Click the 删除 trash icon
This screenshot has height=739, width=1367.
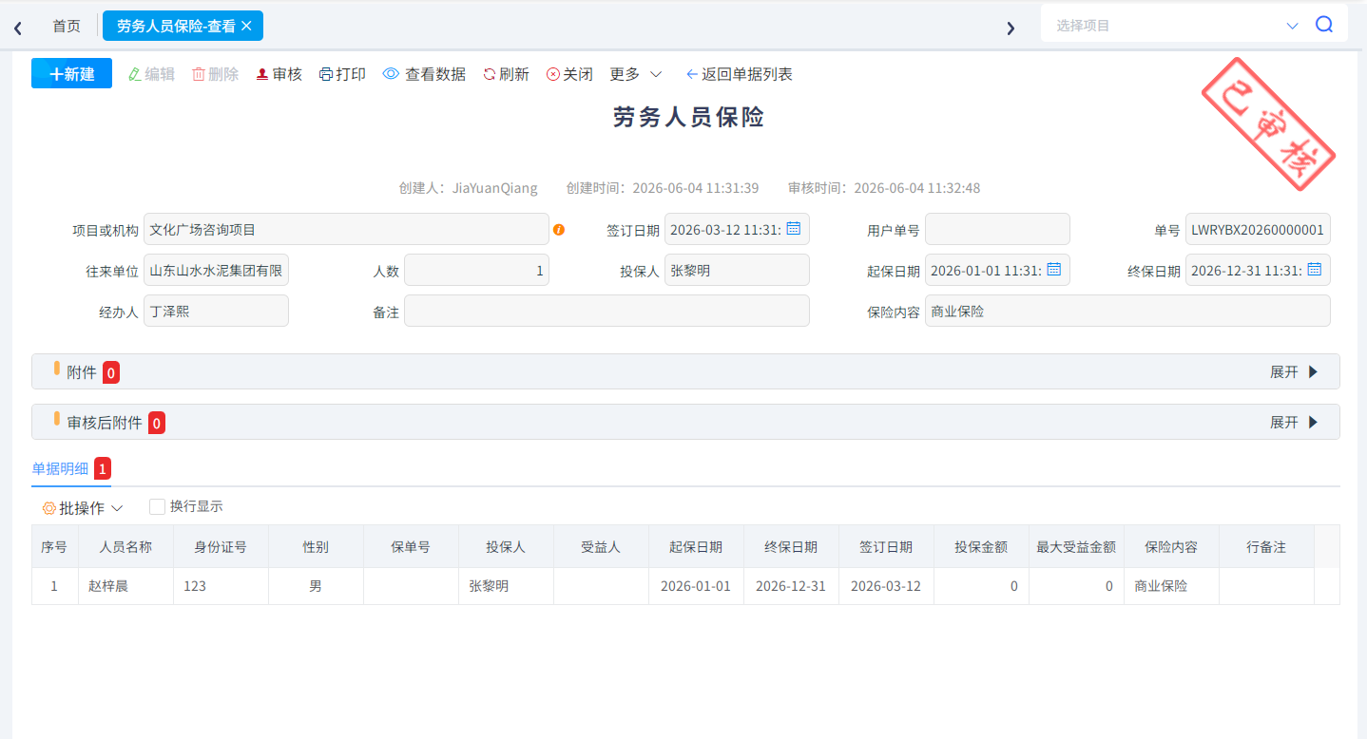pyautogui.click(x=199, y=74)
